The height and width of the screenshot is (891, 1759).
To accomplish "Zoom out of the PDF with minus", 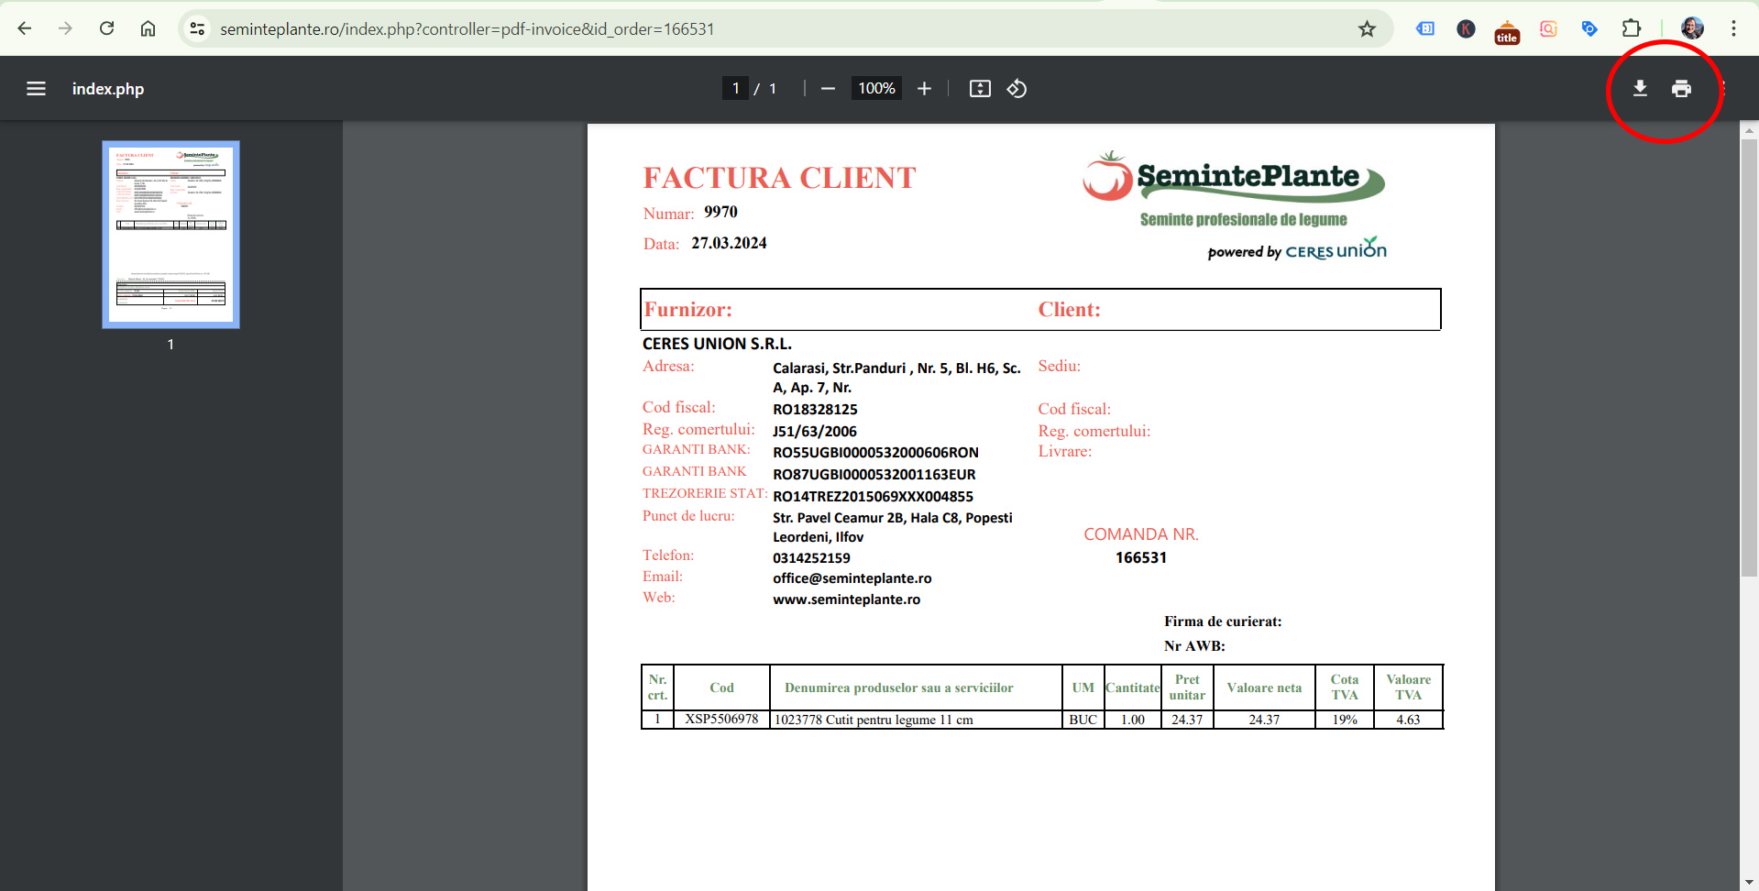I will click(x=828, y=89).
